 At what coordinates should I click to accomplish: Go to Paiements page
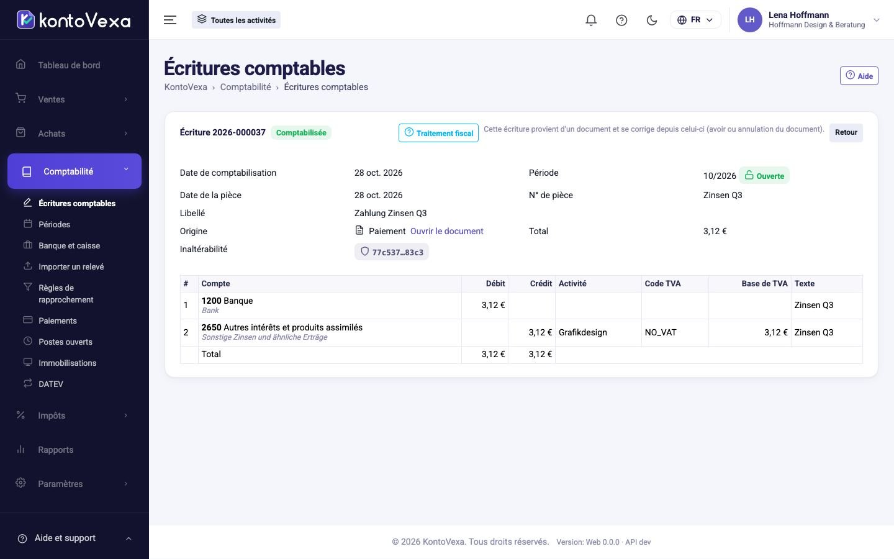click(58, 320)
